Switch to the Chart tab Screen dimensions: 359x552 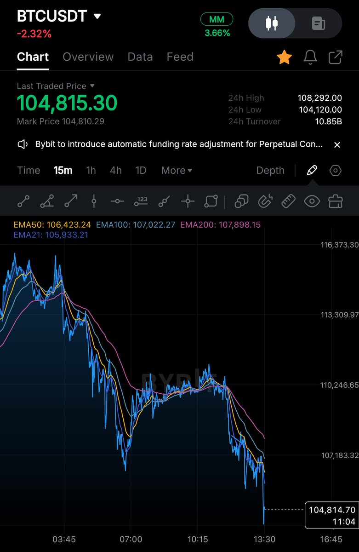(x=33, y=57)
